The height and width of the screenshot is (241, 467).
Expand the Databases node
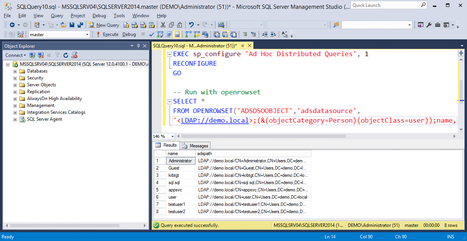tap(15, 71)
